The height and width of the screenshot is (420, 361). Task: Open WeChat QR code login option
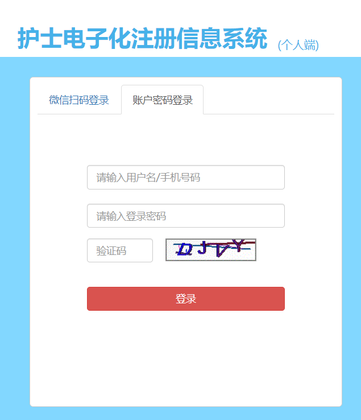coord(79,100)
